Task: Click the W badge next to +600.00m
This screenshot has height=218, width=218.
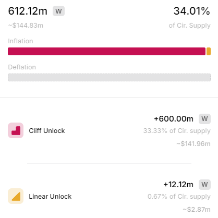Action: click(x=204, y=119)
